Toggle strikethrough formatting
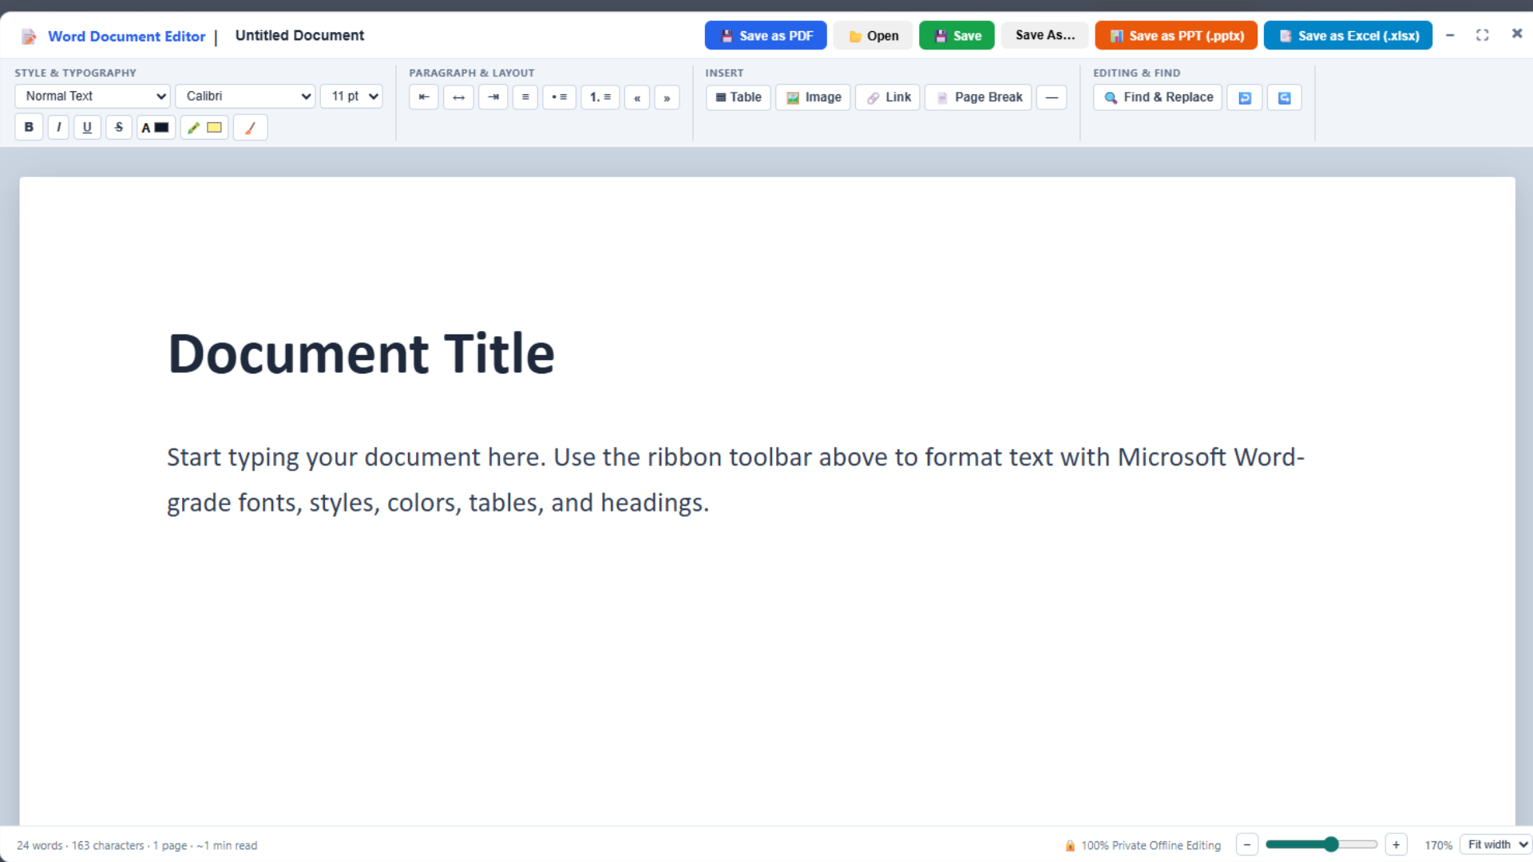This screenshot has height=862, width=1533. tap(119, 128)
